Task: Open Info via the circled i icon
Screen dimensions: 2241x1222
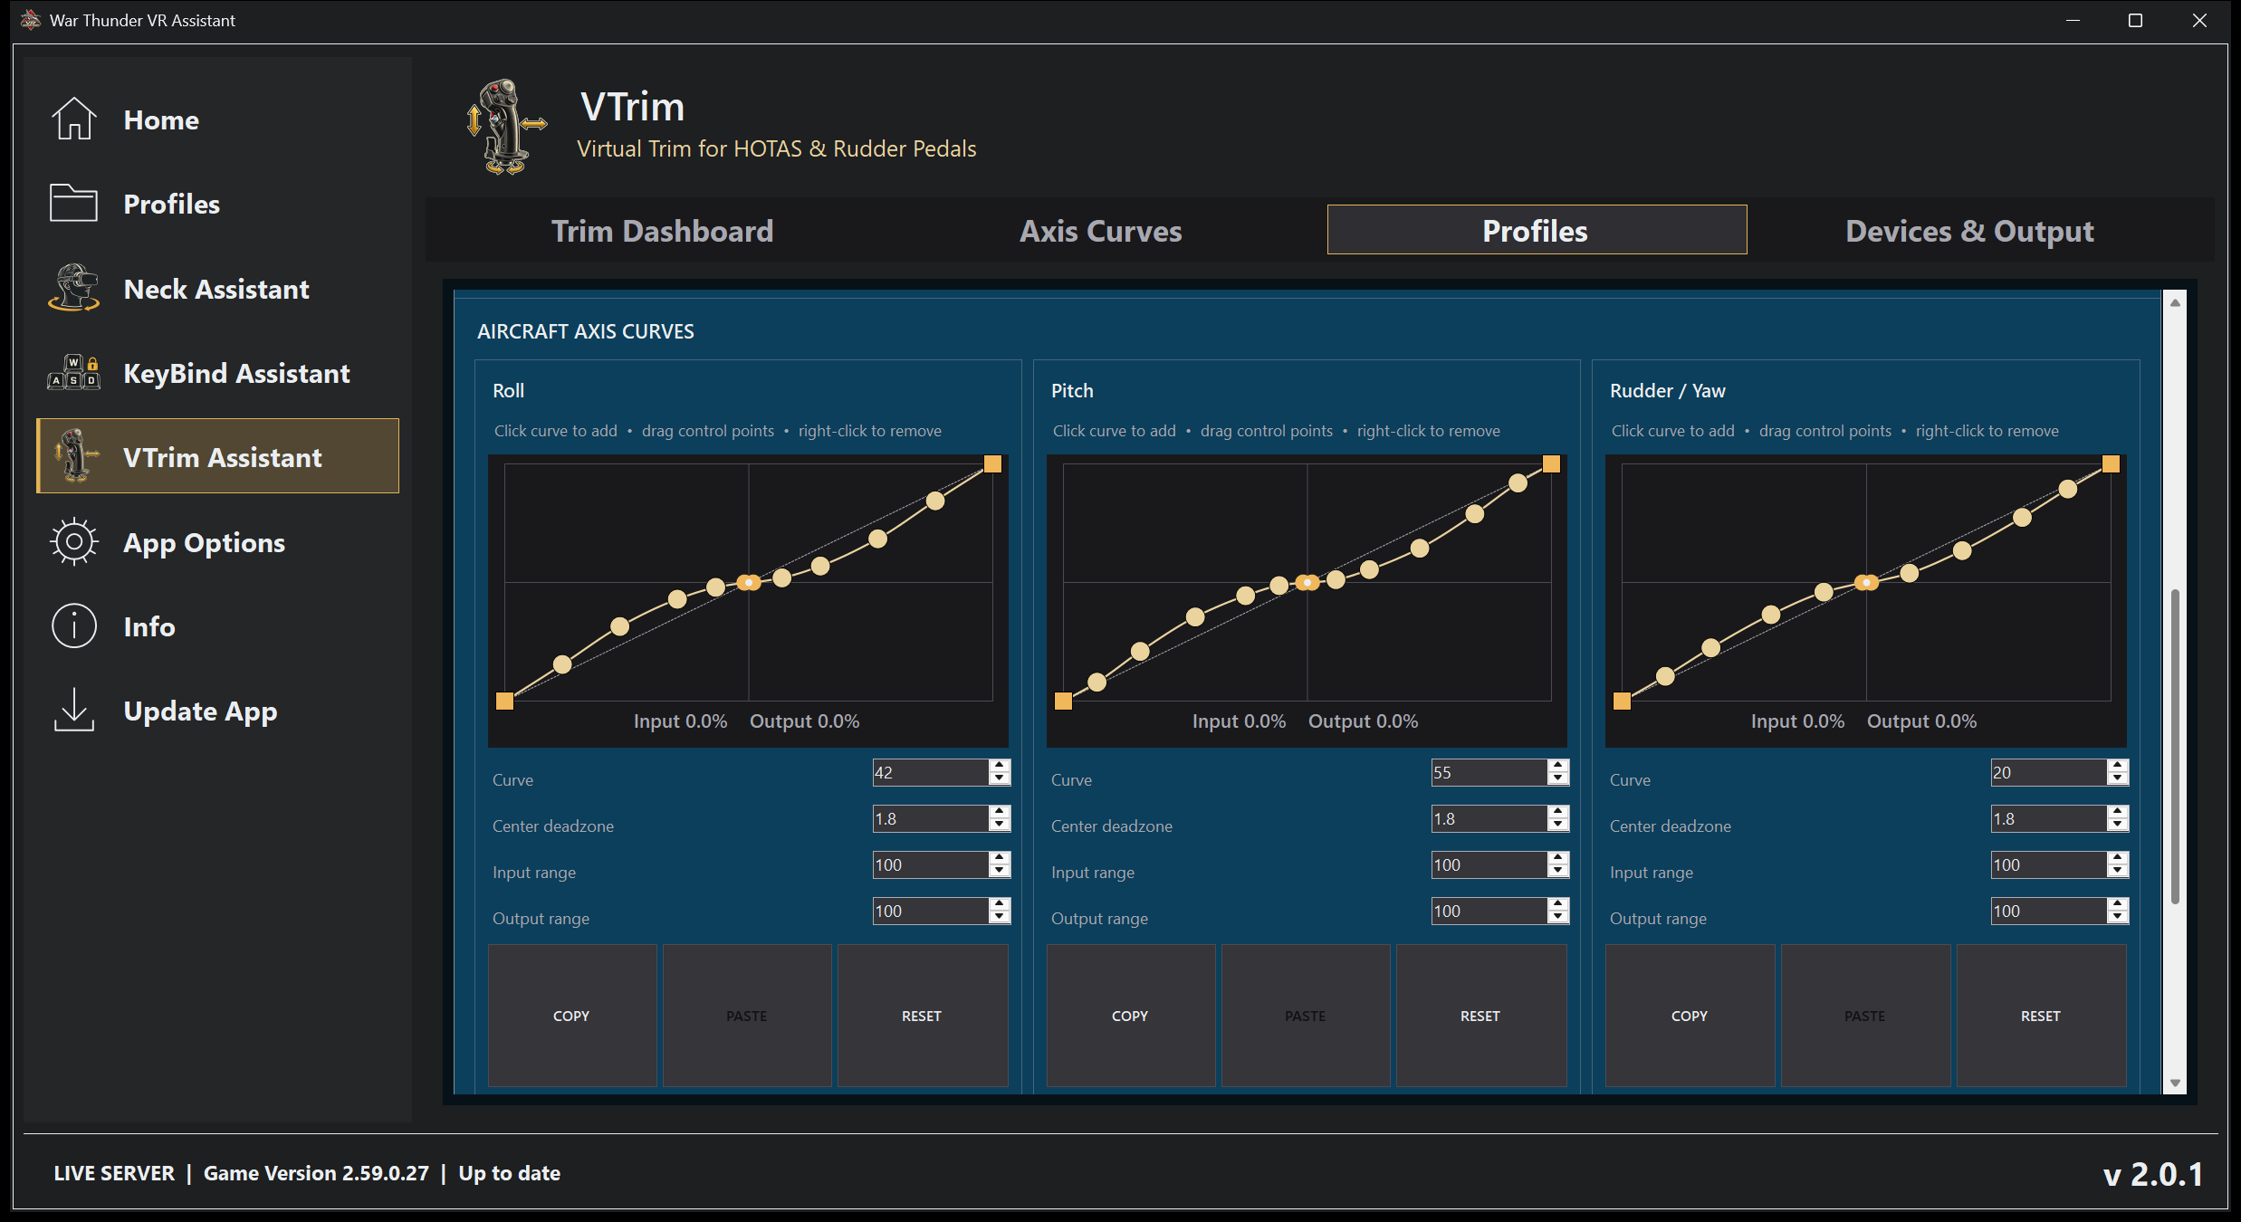Action: pos(73,625)
